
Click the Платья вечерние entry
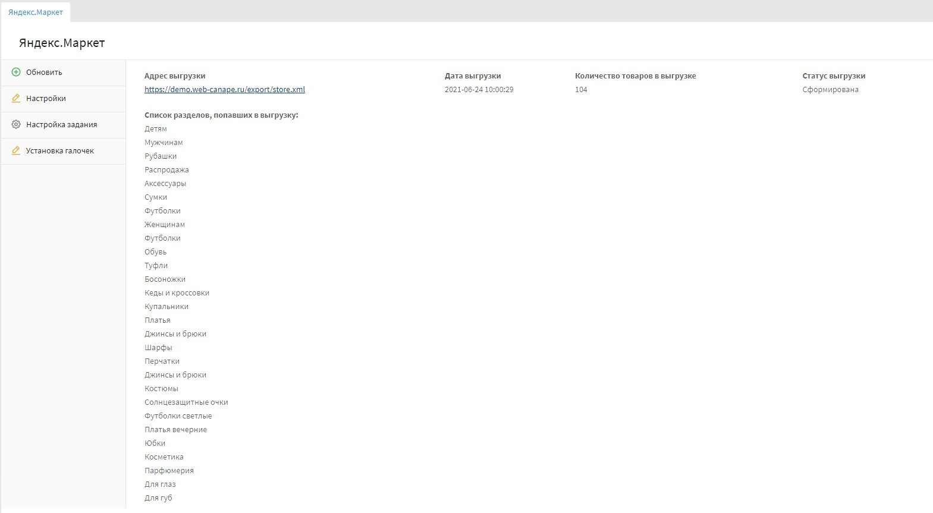tap(175, 430)
